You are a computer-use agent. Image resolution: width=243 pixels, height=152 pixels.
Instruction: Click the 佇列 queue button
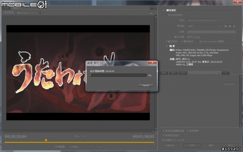192,145
